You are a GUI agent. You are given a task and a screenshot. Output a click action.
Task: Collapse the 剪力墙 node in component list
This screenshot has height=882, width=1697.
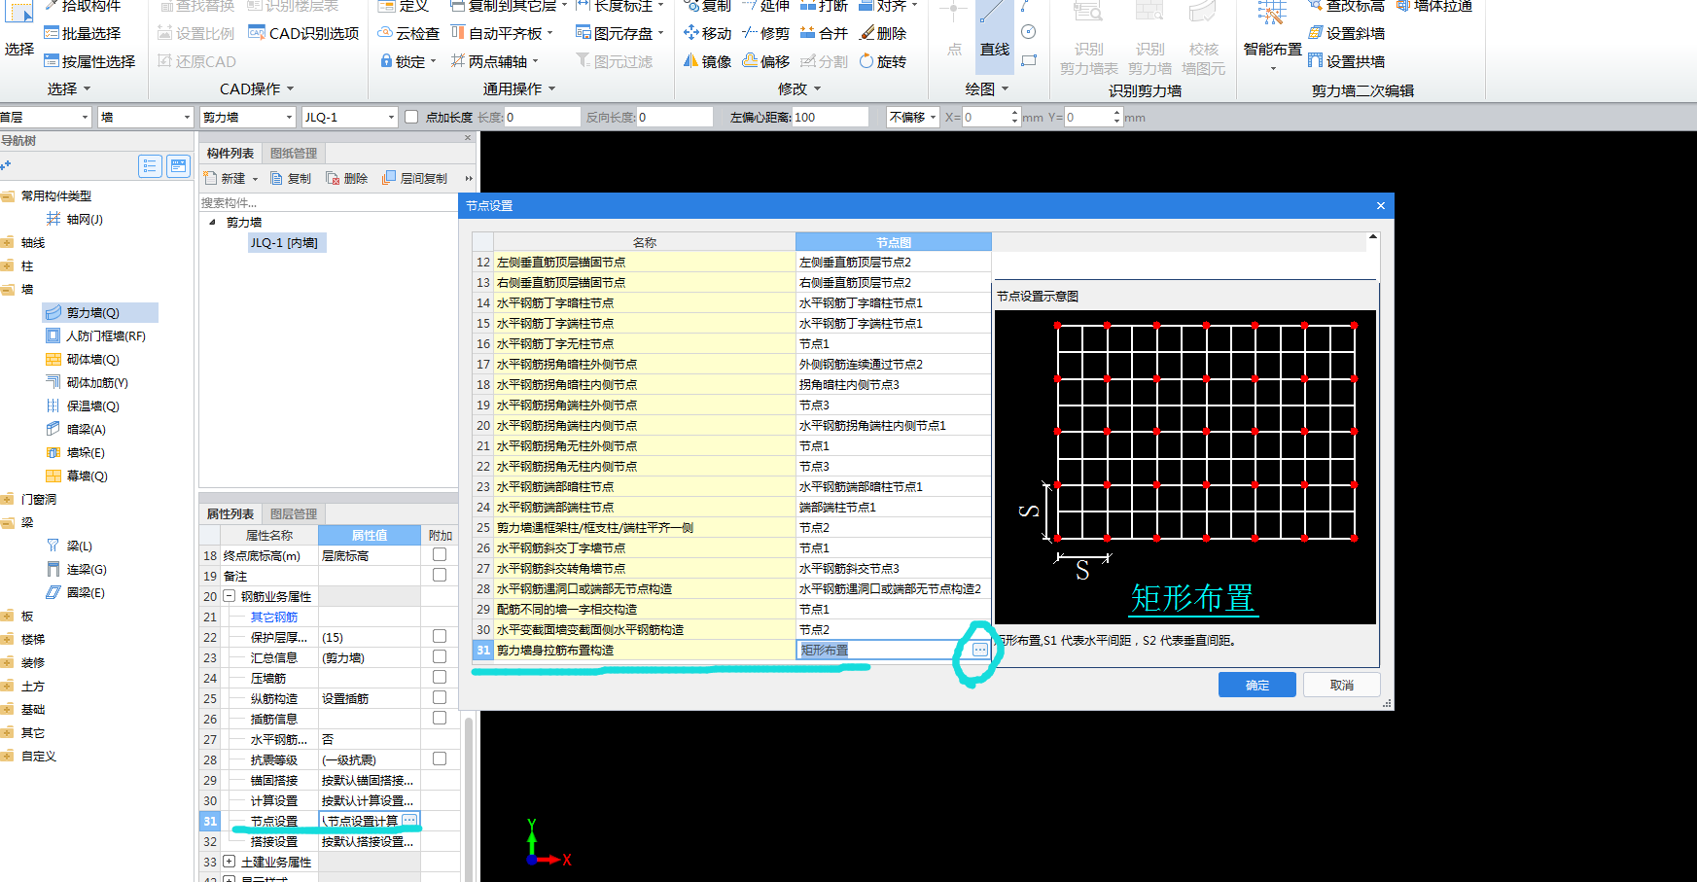[x=213, y=223]
